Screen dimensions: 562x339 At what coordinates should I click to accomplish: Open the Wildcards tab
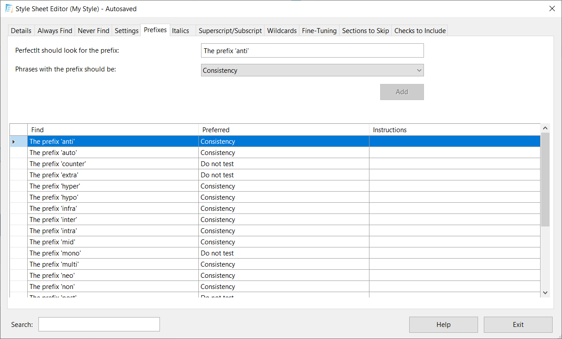(x=282, y=31)
